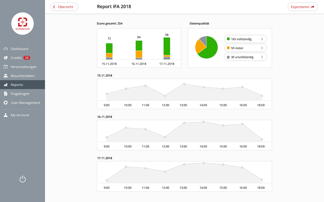Click the green vollständig color swatch
The width and height of the screenshot is (324, 202).
click(x=228, y=39)
